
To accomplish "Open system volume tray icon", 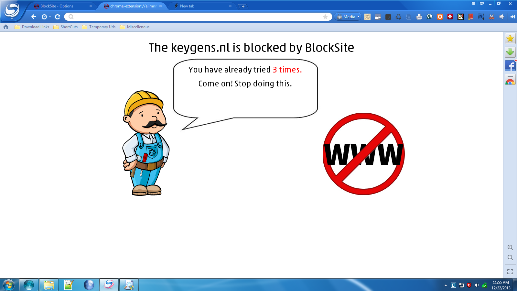I will click(477, 285).
